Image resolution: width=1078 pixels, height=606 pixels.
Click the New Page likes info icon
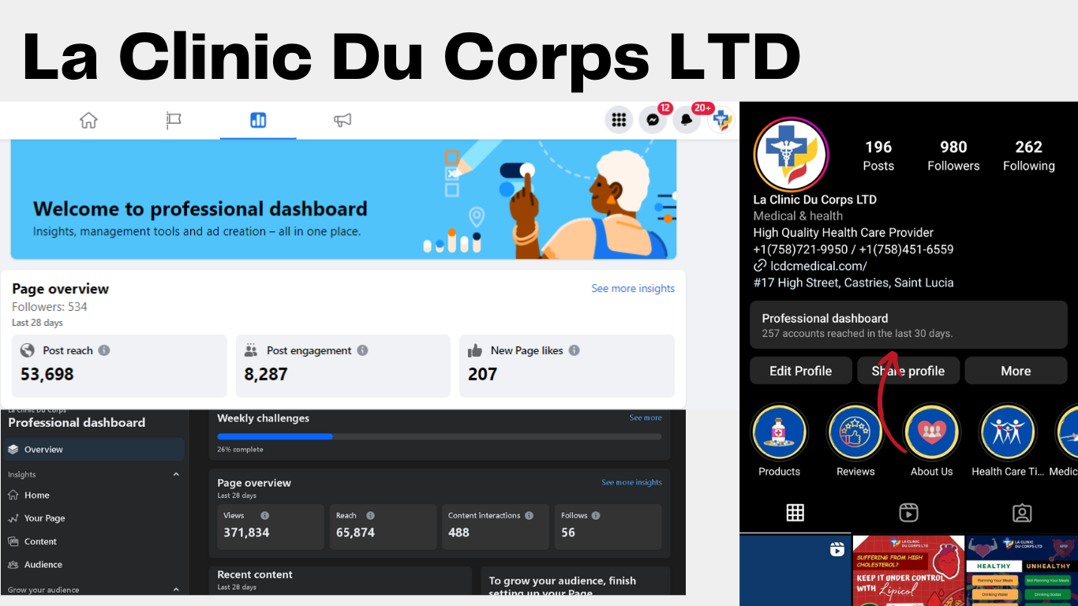(575, 350)
